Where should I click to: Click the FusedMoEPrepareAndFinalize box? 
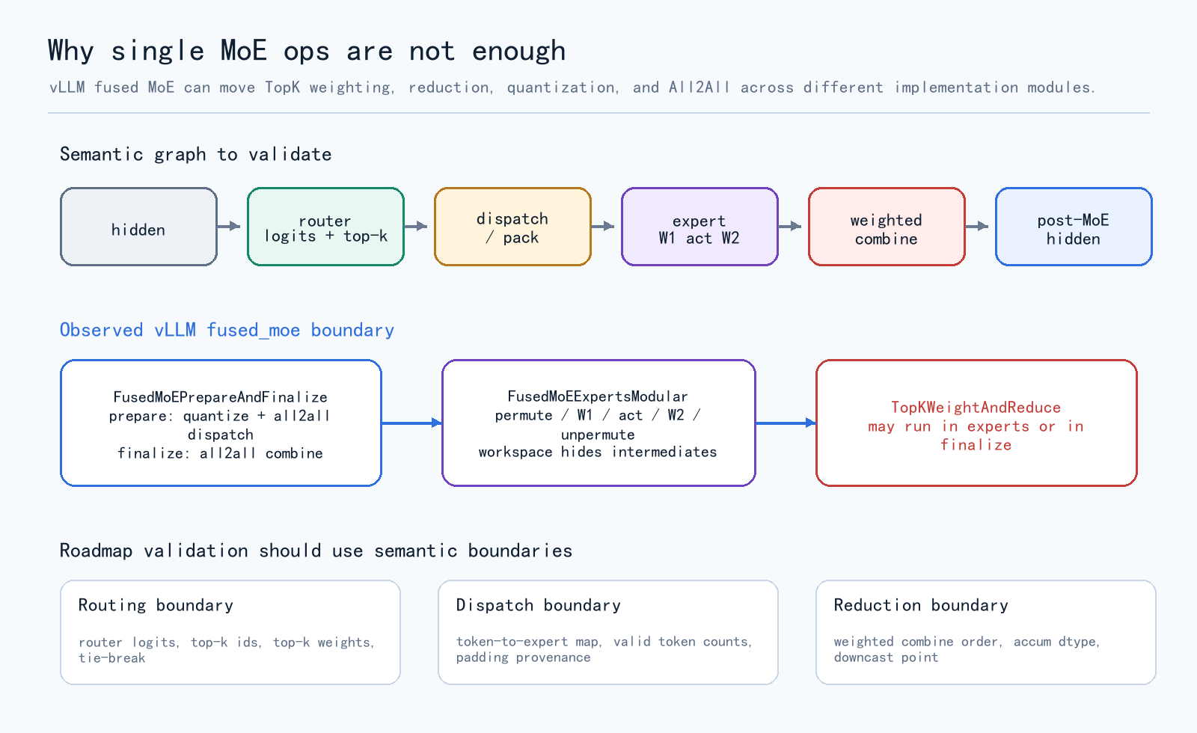click(x=221, y=423)
